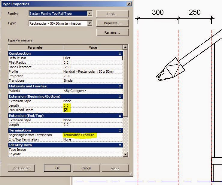Click Material value <By Category>
222x185 pixels.
(x=93, y=91)
